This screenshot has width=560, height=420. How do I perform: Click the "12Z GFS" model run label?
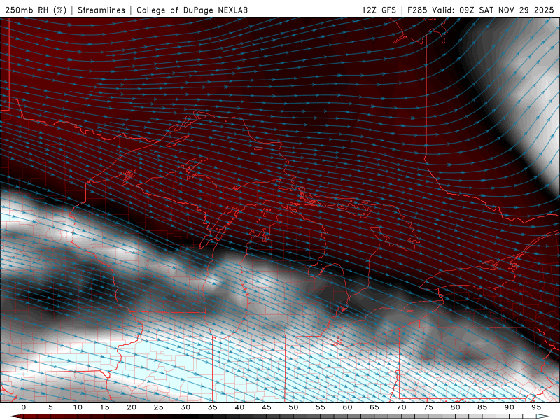tap(379, 10)
